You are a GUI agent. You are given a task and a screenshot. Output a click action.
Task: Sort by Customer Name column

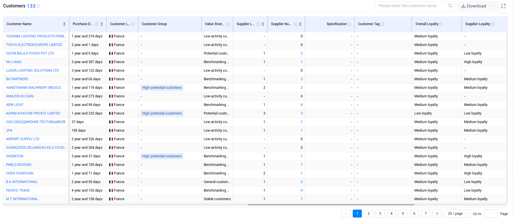(64, 24)
